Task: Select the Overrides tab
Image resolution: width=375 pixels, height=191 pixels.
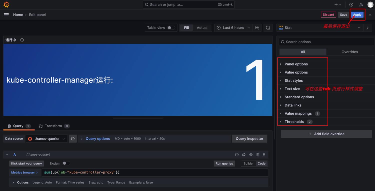Action: click(x=350, y=52)
